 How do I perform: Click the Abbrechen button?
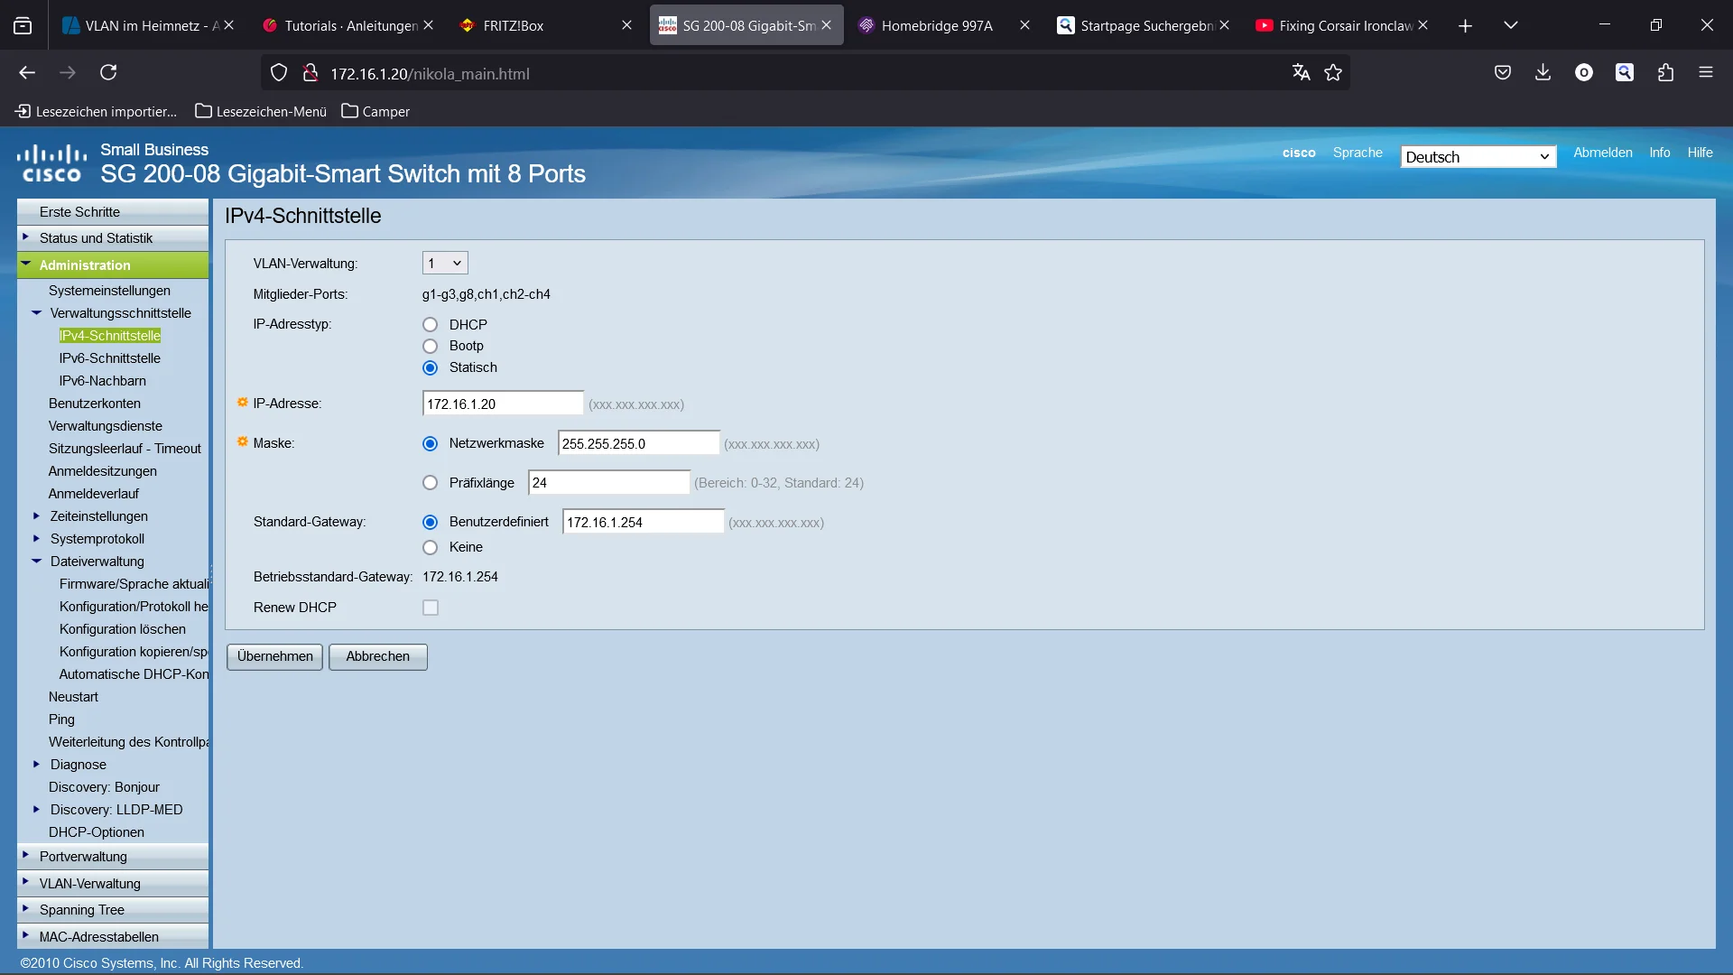(x=378, y=657)
